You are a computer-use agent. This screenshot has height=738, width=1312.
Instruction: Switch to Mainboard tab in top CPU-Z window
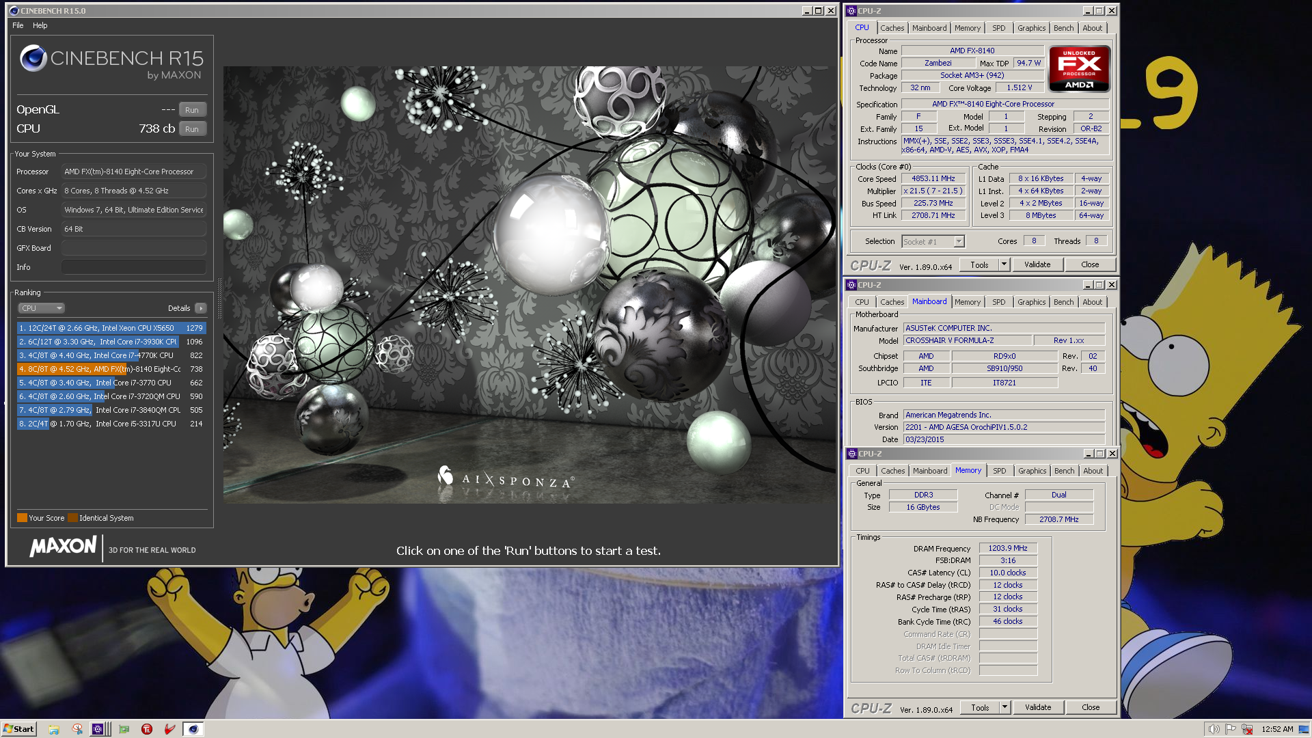tap(929, 28)
